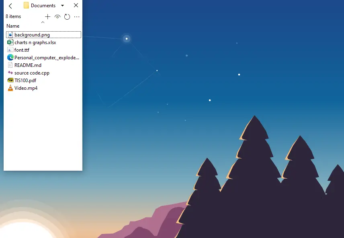Viewport: 344px width, 238px height.
Task: Select the background.png file name
Action: (32, 35)
